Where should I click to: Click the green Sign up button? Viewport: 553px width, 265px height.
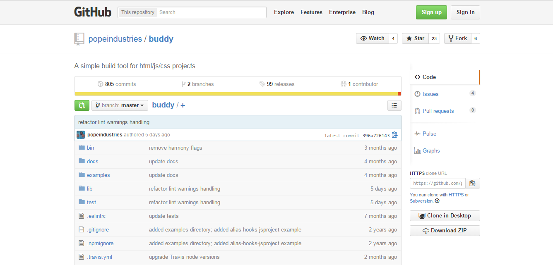432,12
